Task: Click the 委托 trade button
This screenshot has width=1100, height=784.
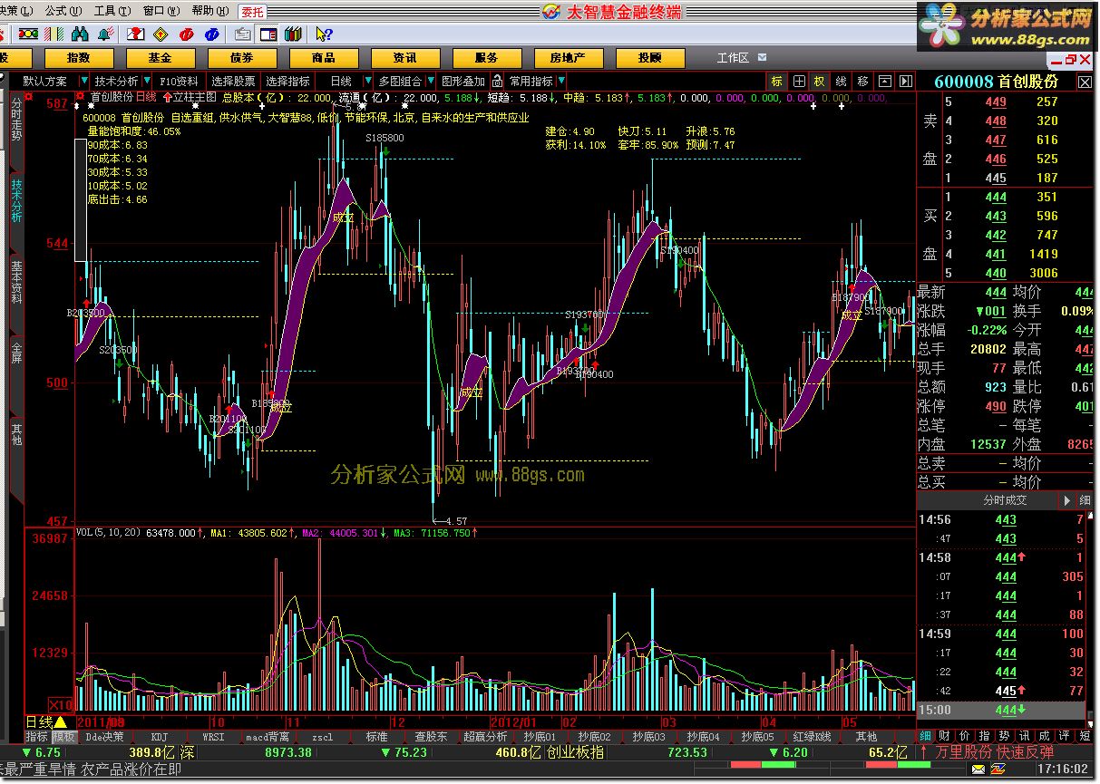Action: click(x=253, y=12)
